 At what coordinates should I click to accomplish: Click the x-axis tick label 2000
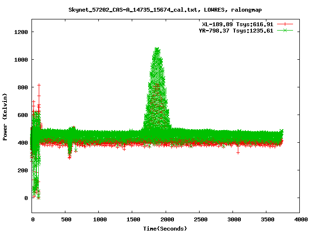click(167, 219)
